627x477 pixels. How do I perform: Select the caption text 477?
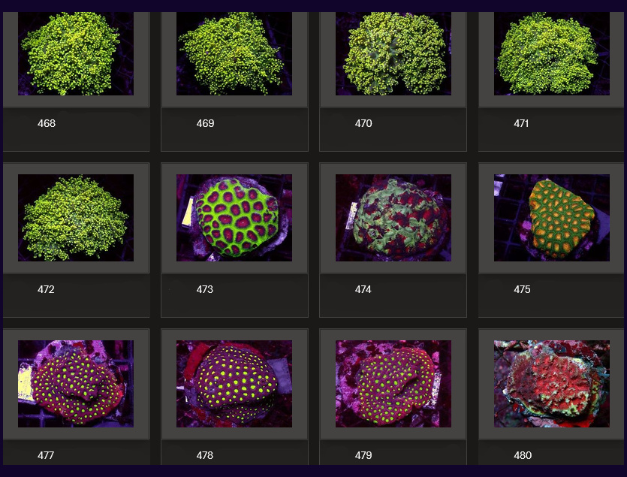pyautogui.click(x=46, y=455)
